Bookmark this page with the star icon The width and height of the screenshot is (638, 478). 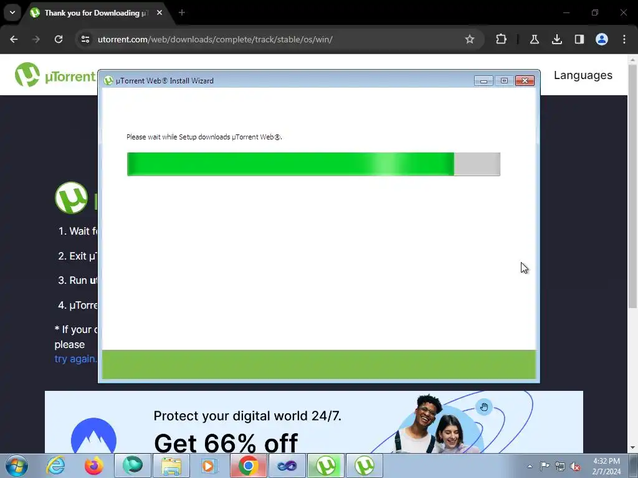[470, 39]
